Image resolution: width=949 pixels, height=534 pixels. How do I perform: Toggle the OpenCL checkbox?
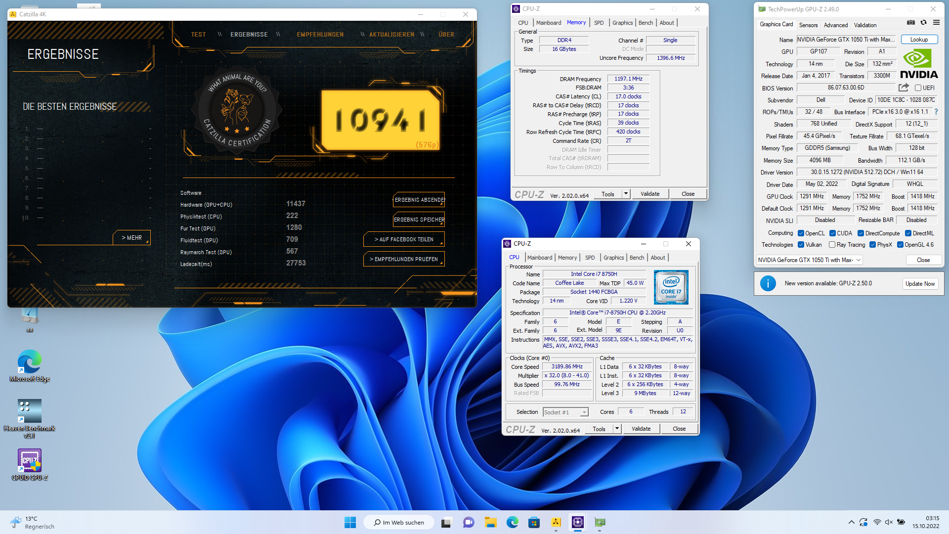pos(801,233)
